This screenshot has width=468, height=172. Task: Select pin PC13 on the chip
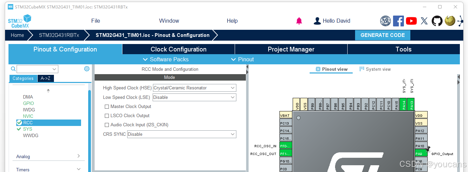pos(286,123)
